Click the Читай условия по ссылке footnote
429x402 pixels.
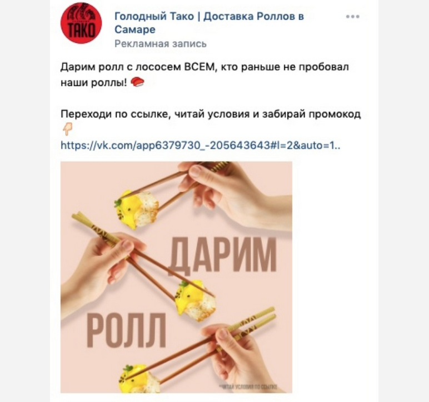(248, 386)
